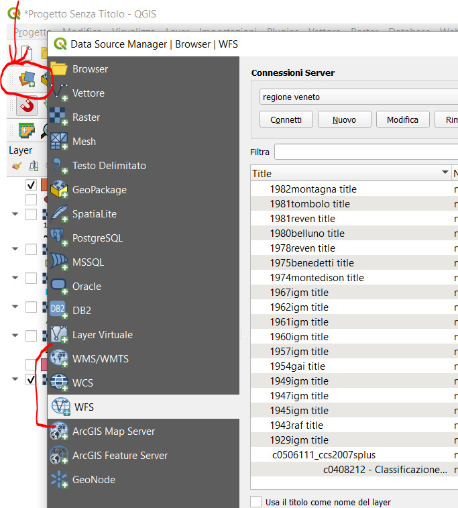This screenshot has width=458, height=508.
Task: Enable Usa il titolo come nome del layer
Action: [x=255, y=501]
